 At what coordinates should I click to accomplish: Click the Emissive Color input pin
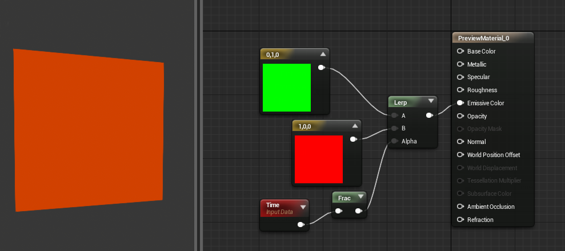click(x=460, y=103)
